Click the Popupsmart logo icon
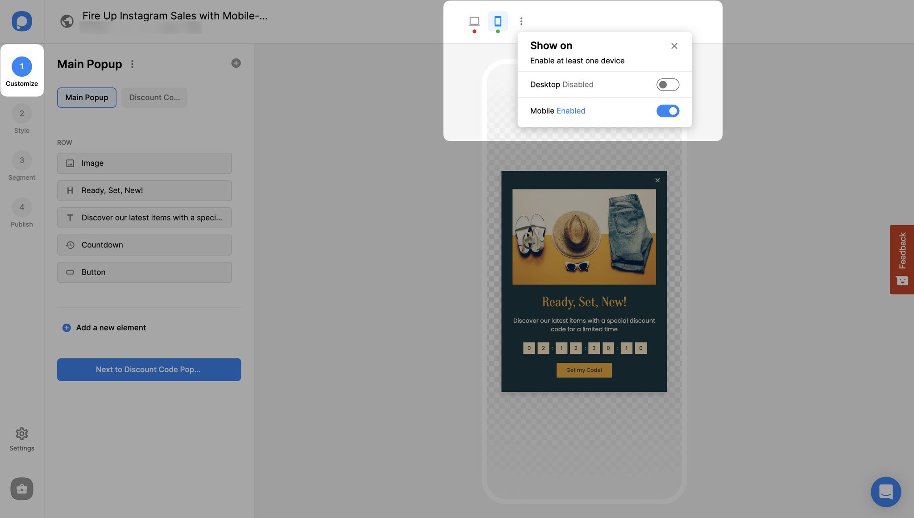Viewport: 914px width, 518px height. 22,21
